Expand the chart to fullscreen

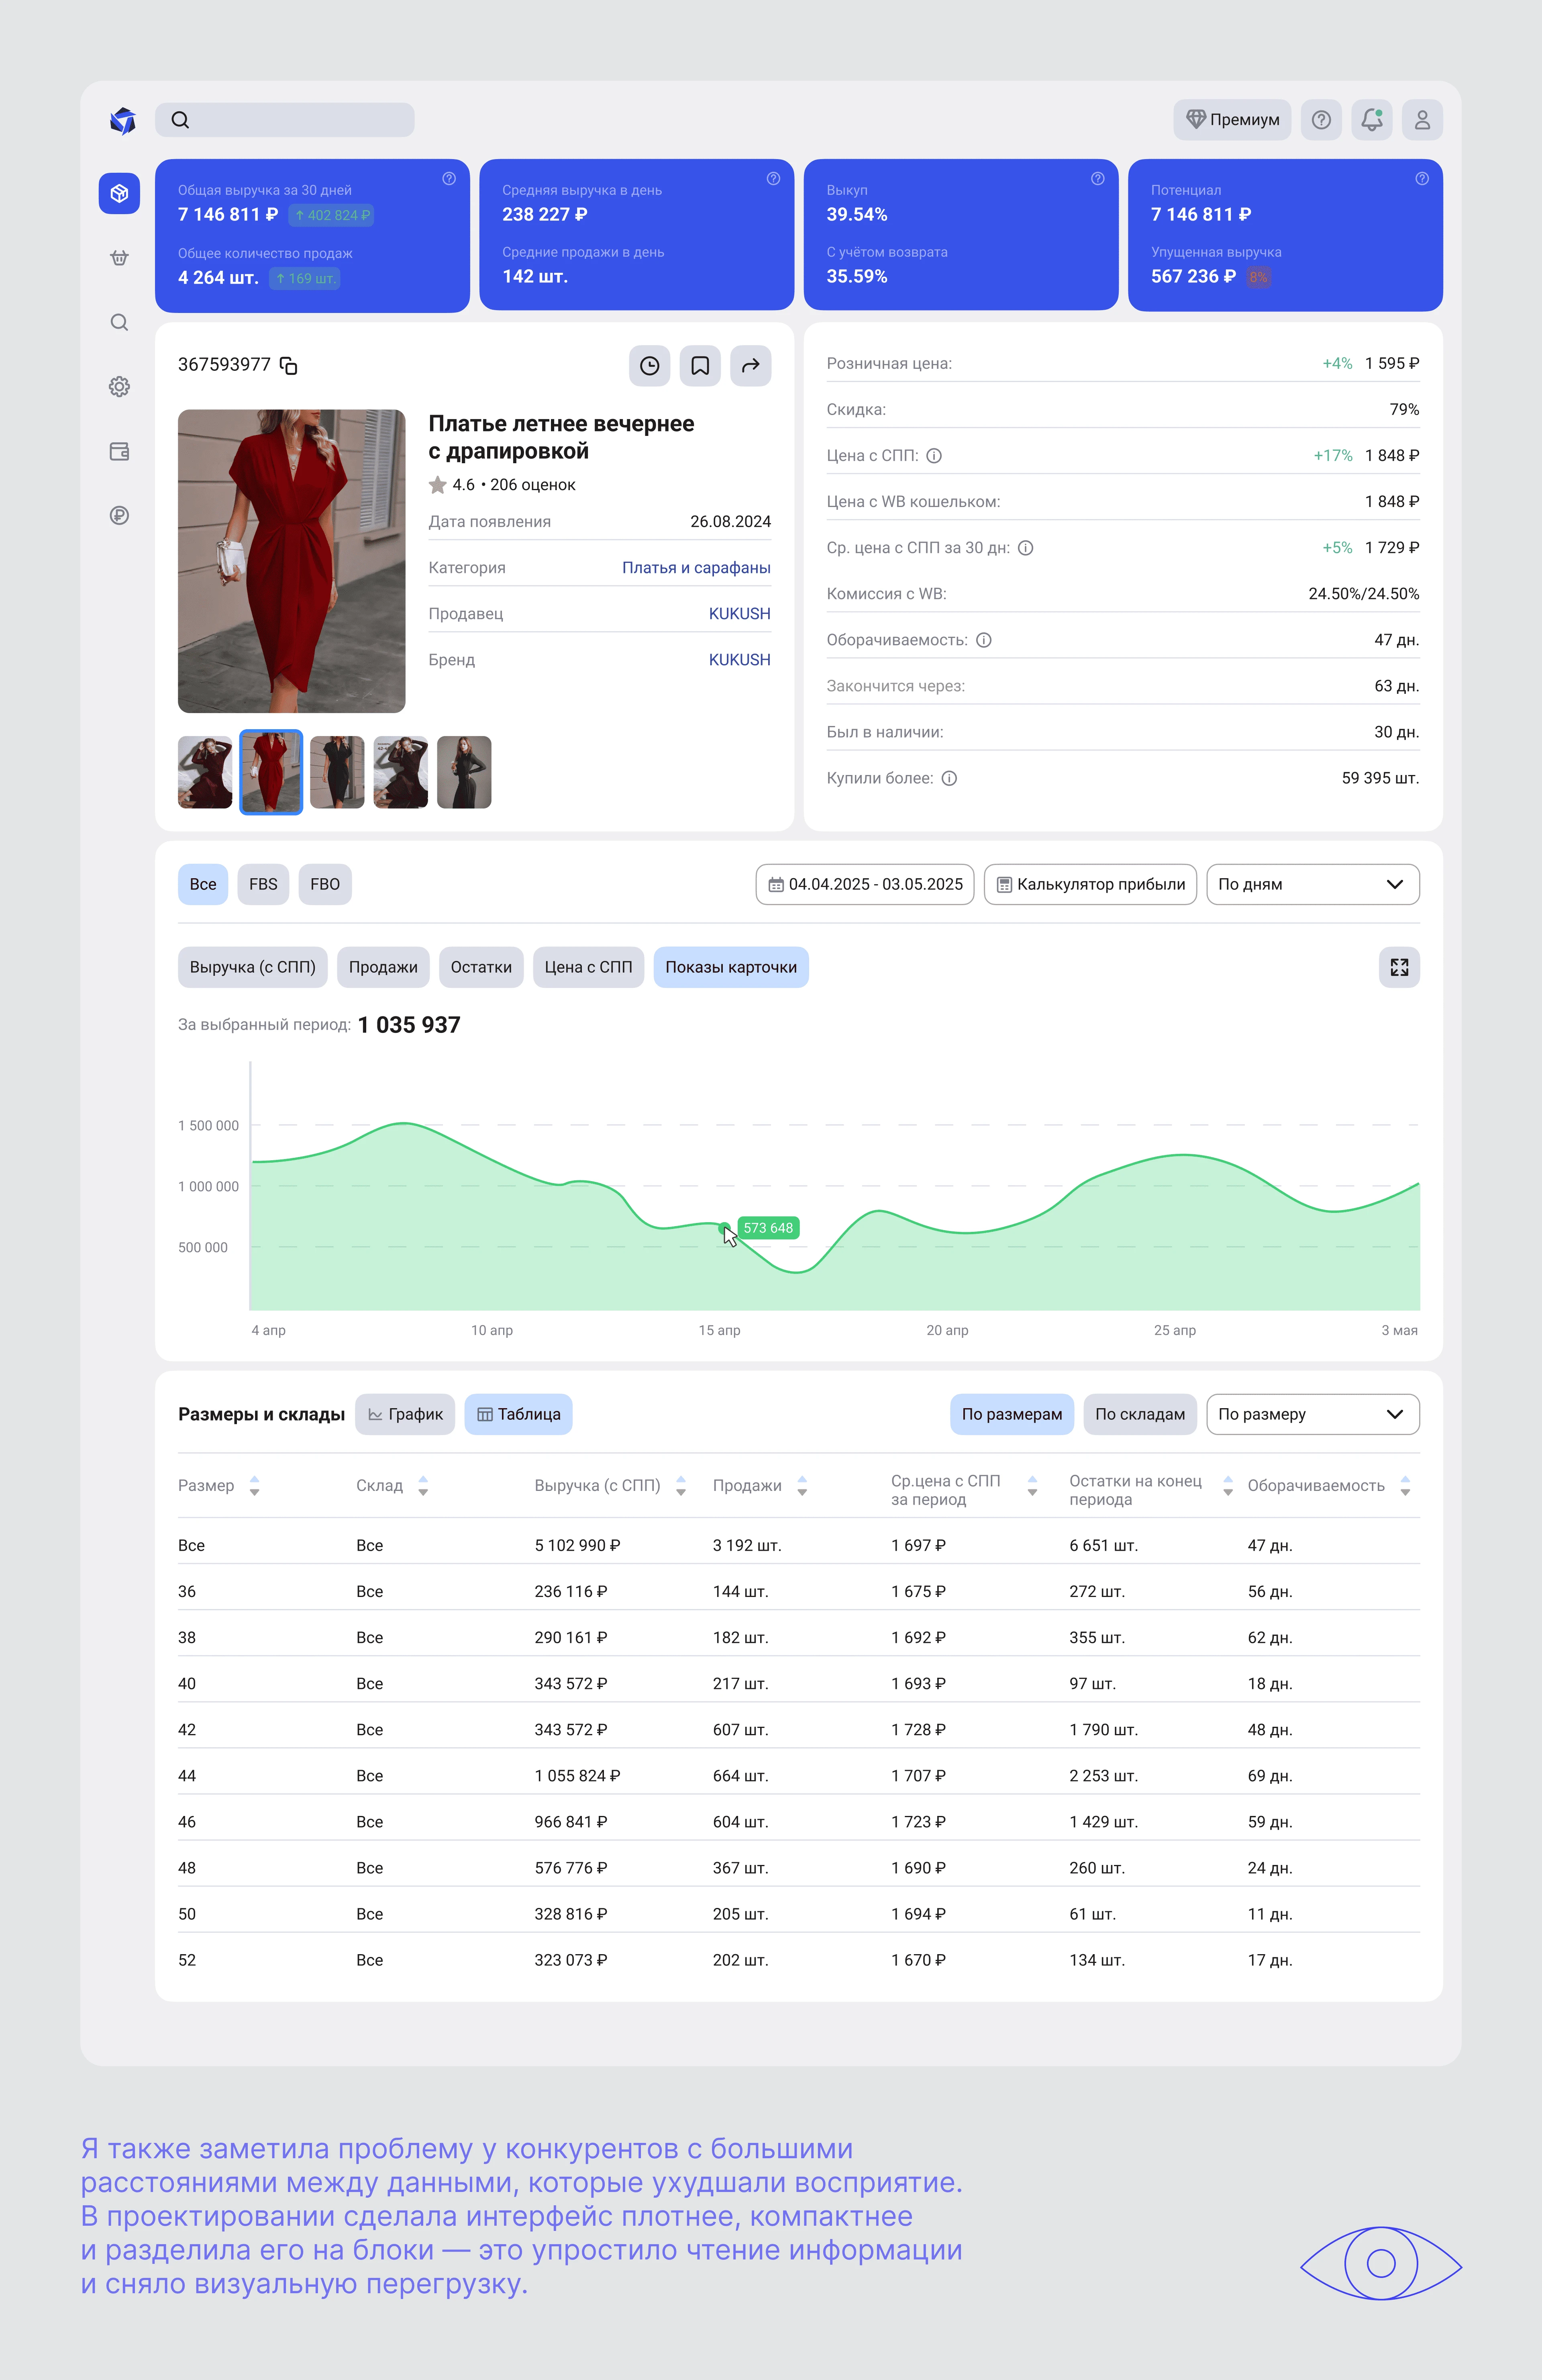coord(1399,967)
